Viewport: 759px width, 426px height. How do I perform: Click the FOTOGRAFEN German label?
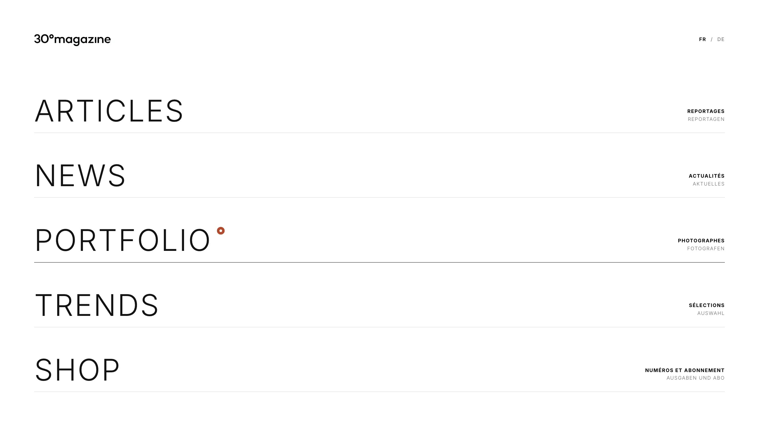click(x=706, y=249)
